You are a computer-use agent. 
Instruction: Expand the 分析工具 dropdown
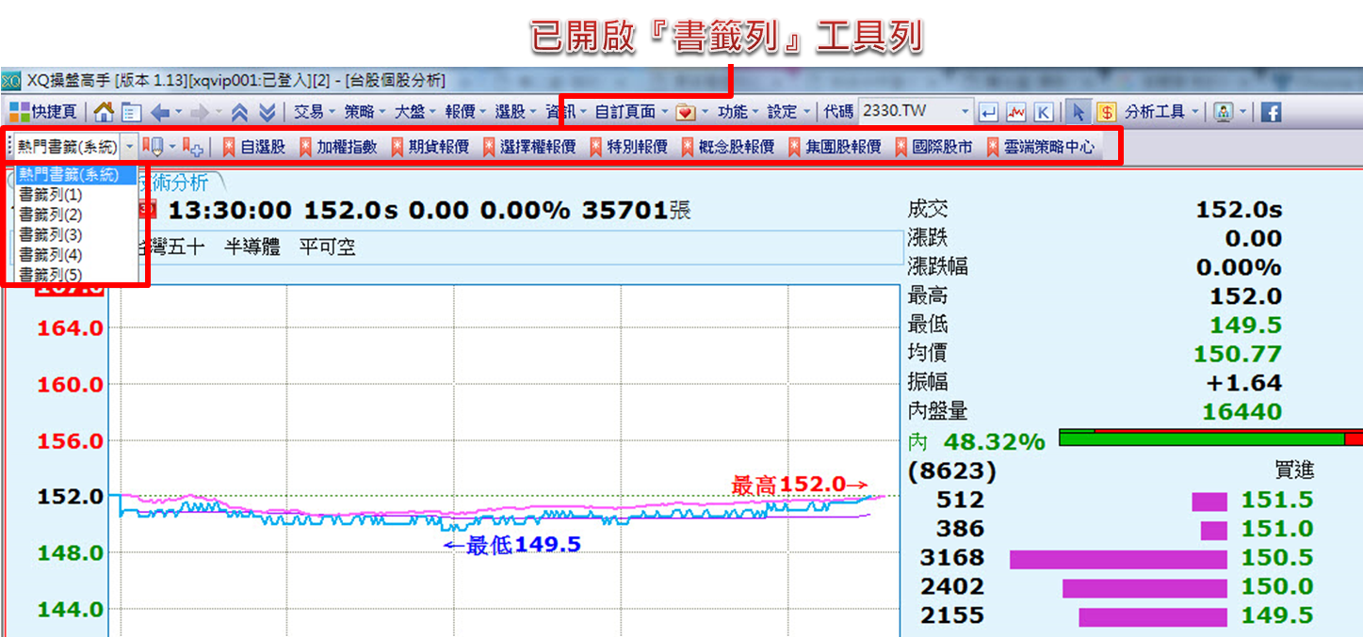[x=1161, y=112]
